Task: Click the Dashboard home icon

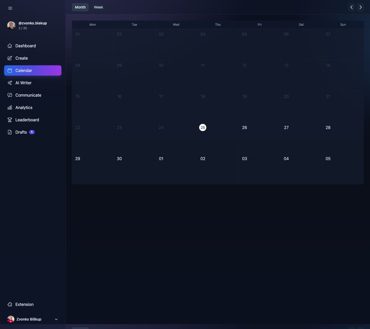Action: tap(10, 46)
